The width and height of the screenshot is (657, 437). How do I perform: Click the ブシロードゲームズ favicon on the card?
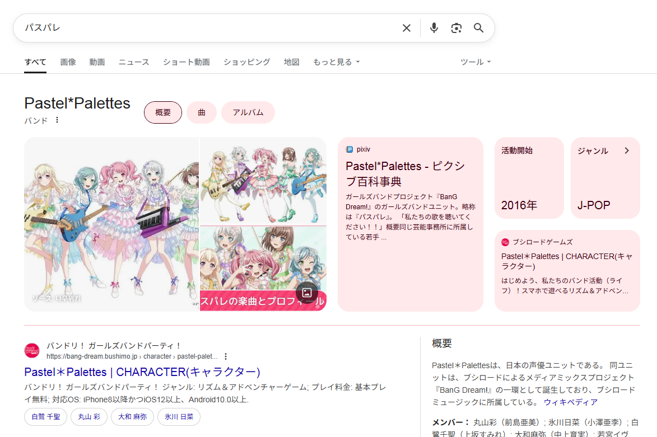(505, 242)
